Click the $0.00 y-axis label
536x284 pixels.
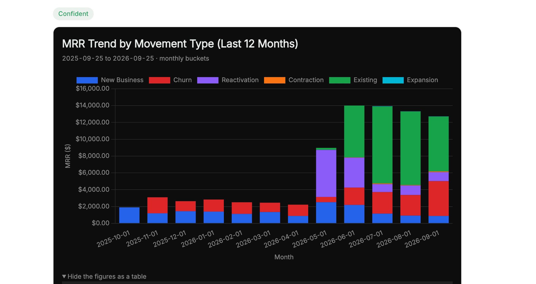[x=100, y=223]
